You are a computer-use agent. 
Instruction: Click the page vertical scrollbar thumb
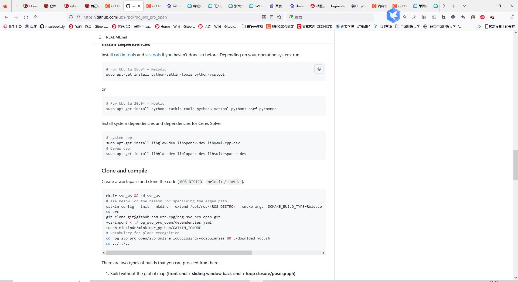click(516, 165)
